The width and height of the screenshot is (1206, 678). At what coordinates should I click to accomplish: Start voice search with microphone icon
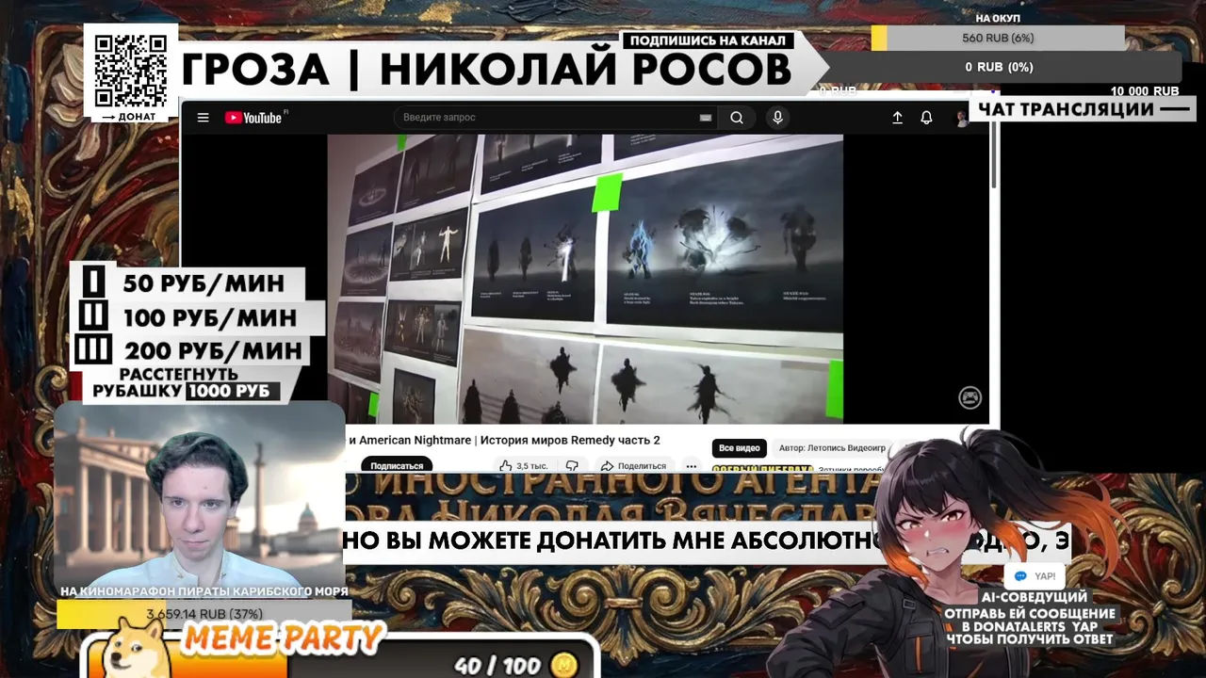click(x=777, y=118)
